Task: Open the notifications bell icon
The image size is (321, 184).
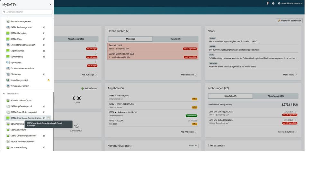Action: [x=267, y=3]
